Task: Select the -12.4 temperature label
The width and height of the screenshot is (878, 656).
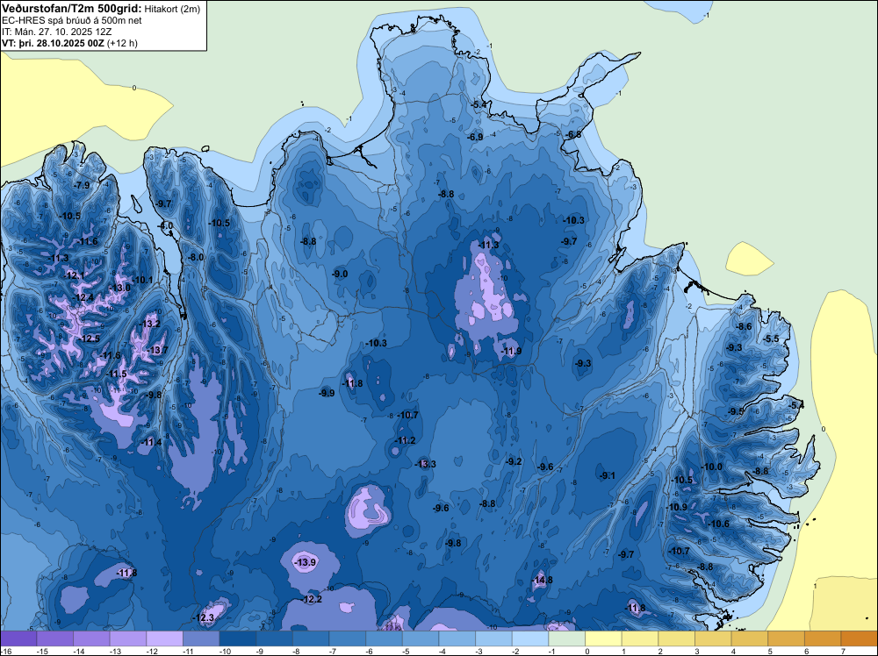Action: click(83, 297)
